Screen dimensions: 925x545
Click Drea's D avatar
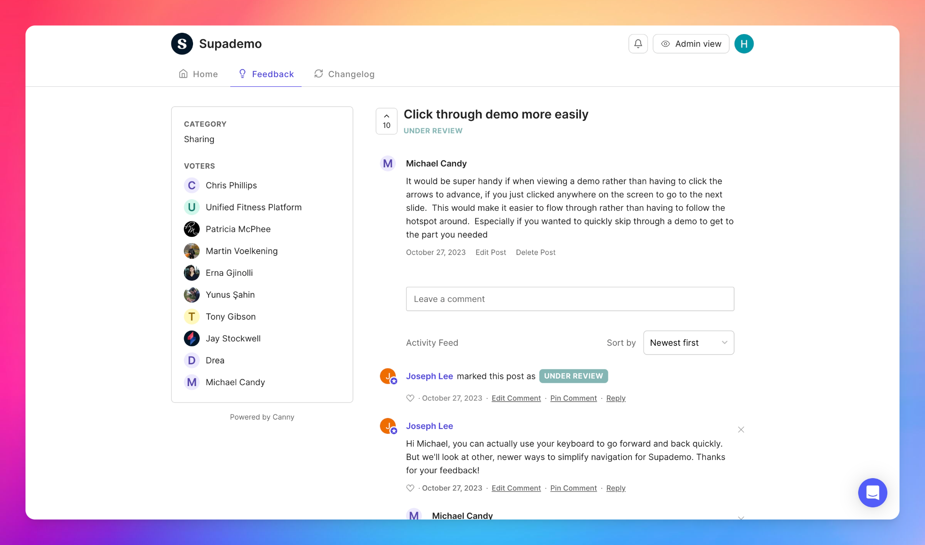pos(192,360)
